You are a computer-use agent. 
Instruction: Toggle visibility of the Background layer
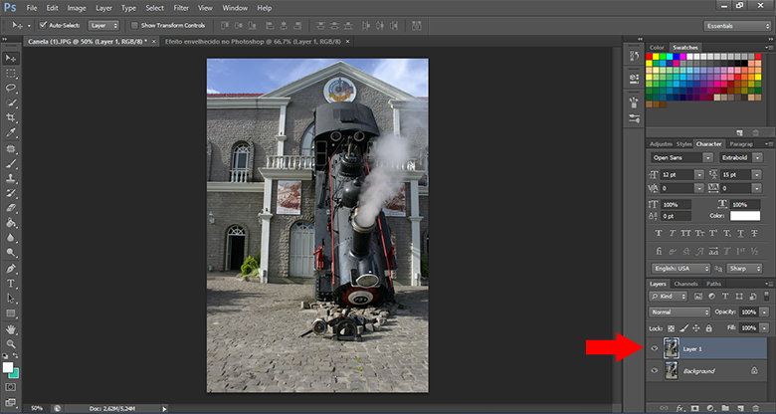point(654,370)
